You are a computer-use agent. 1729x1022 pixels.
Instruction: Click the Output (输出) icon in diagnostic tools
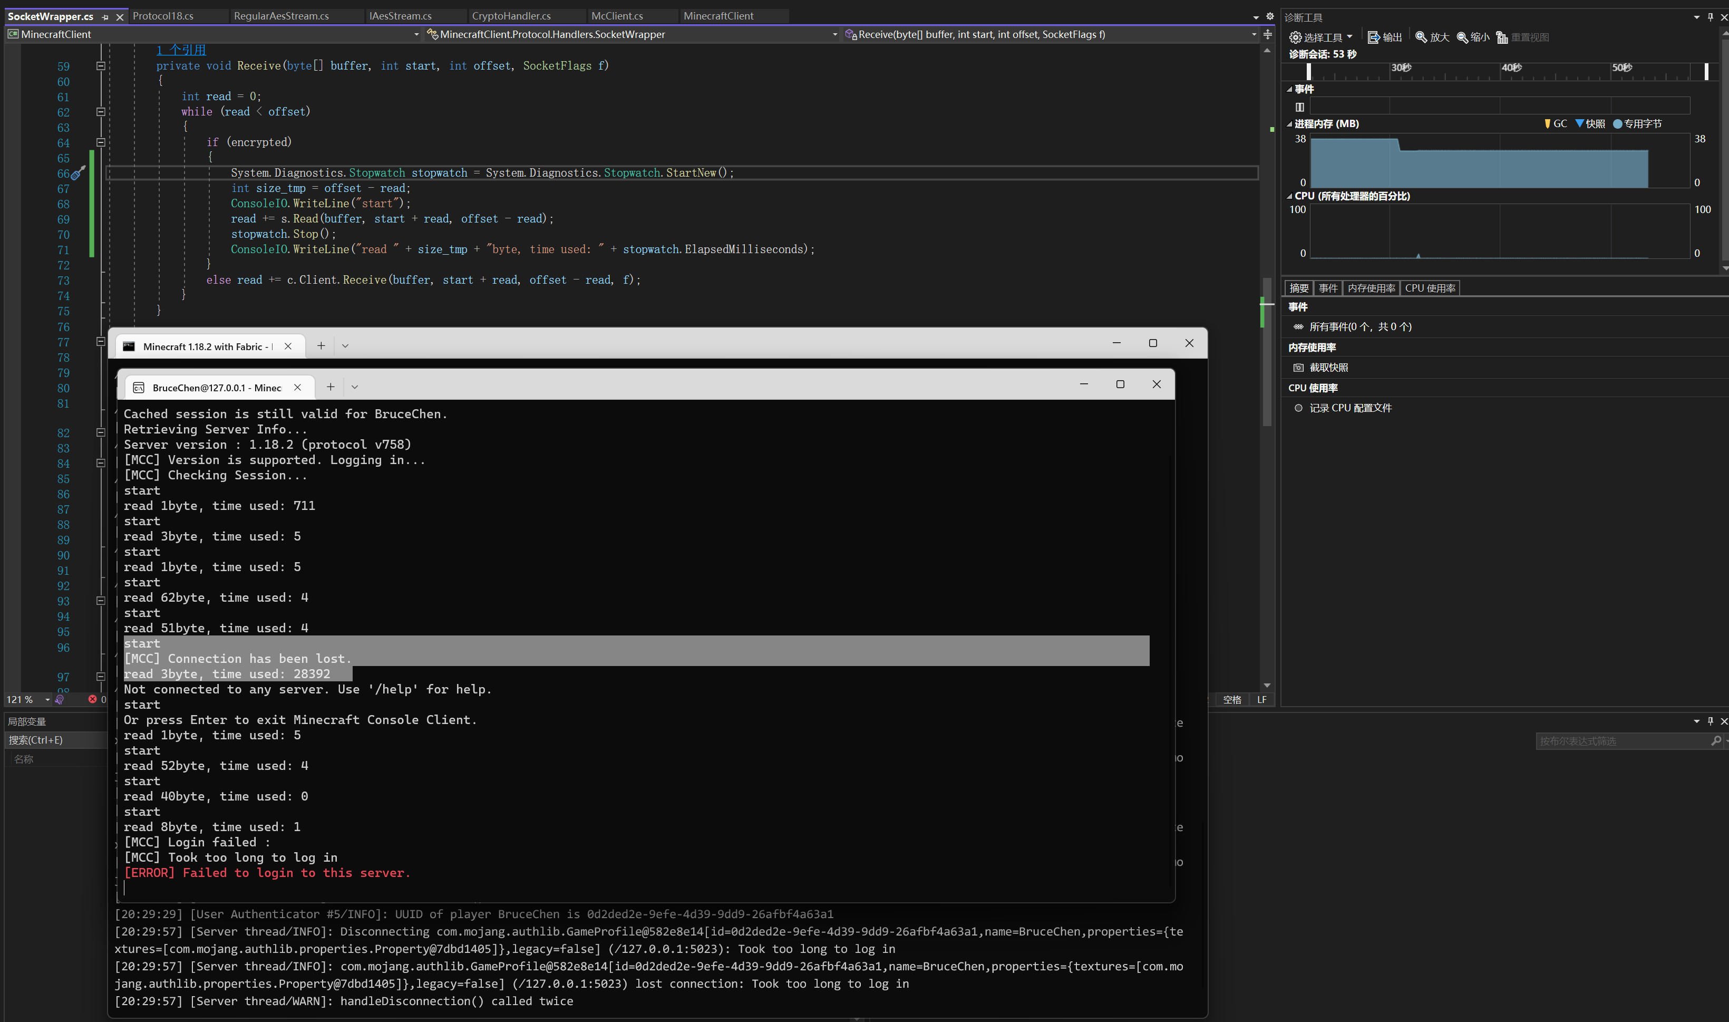[1373, 37]
